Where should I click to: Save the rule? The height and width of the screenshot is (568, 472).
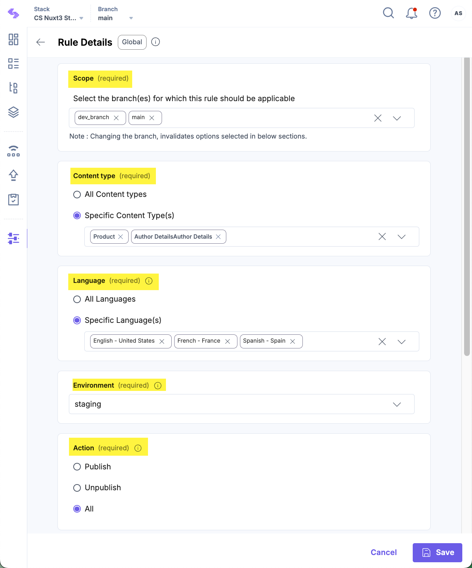click(x=438, y=553)
